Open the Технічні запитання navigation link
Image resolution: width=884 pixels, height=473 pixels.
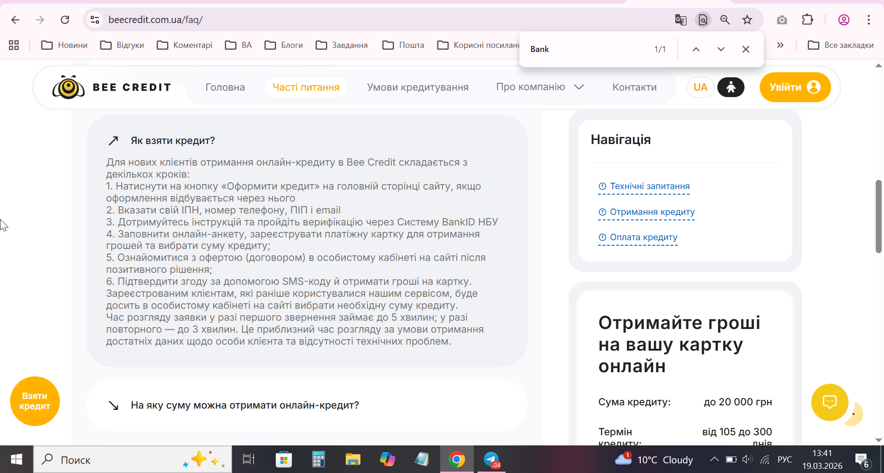(644, 186)
